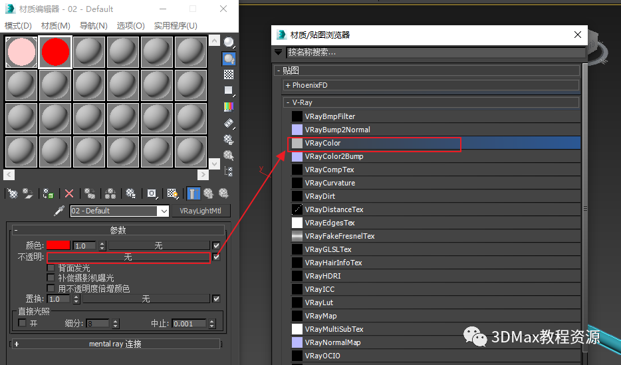Collapse the 贴图 group in browser
Screen dimensions: 621x365
pos(427,70)
